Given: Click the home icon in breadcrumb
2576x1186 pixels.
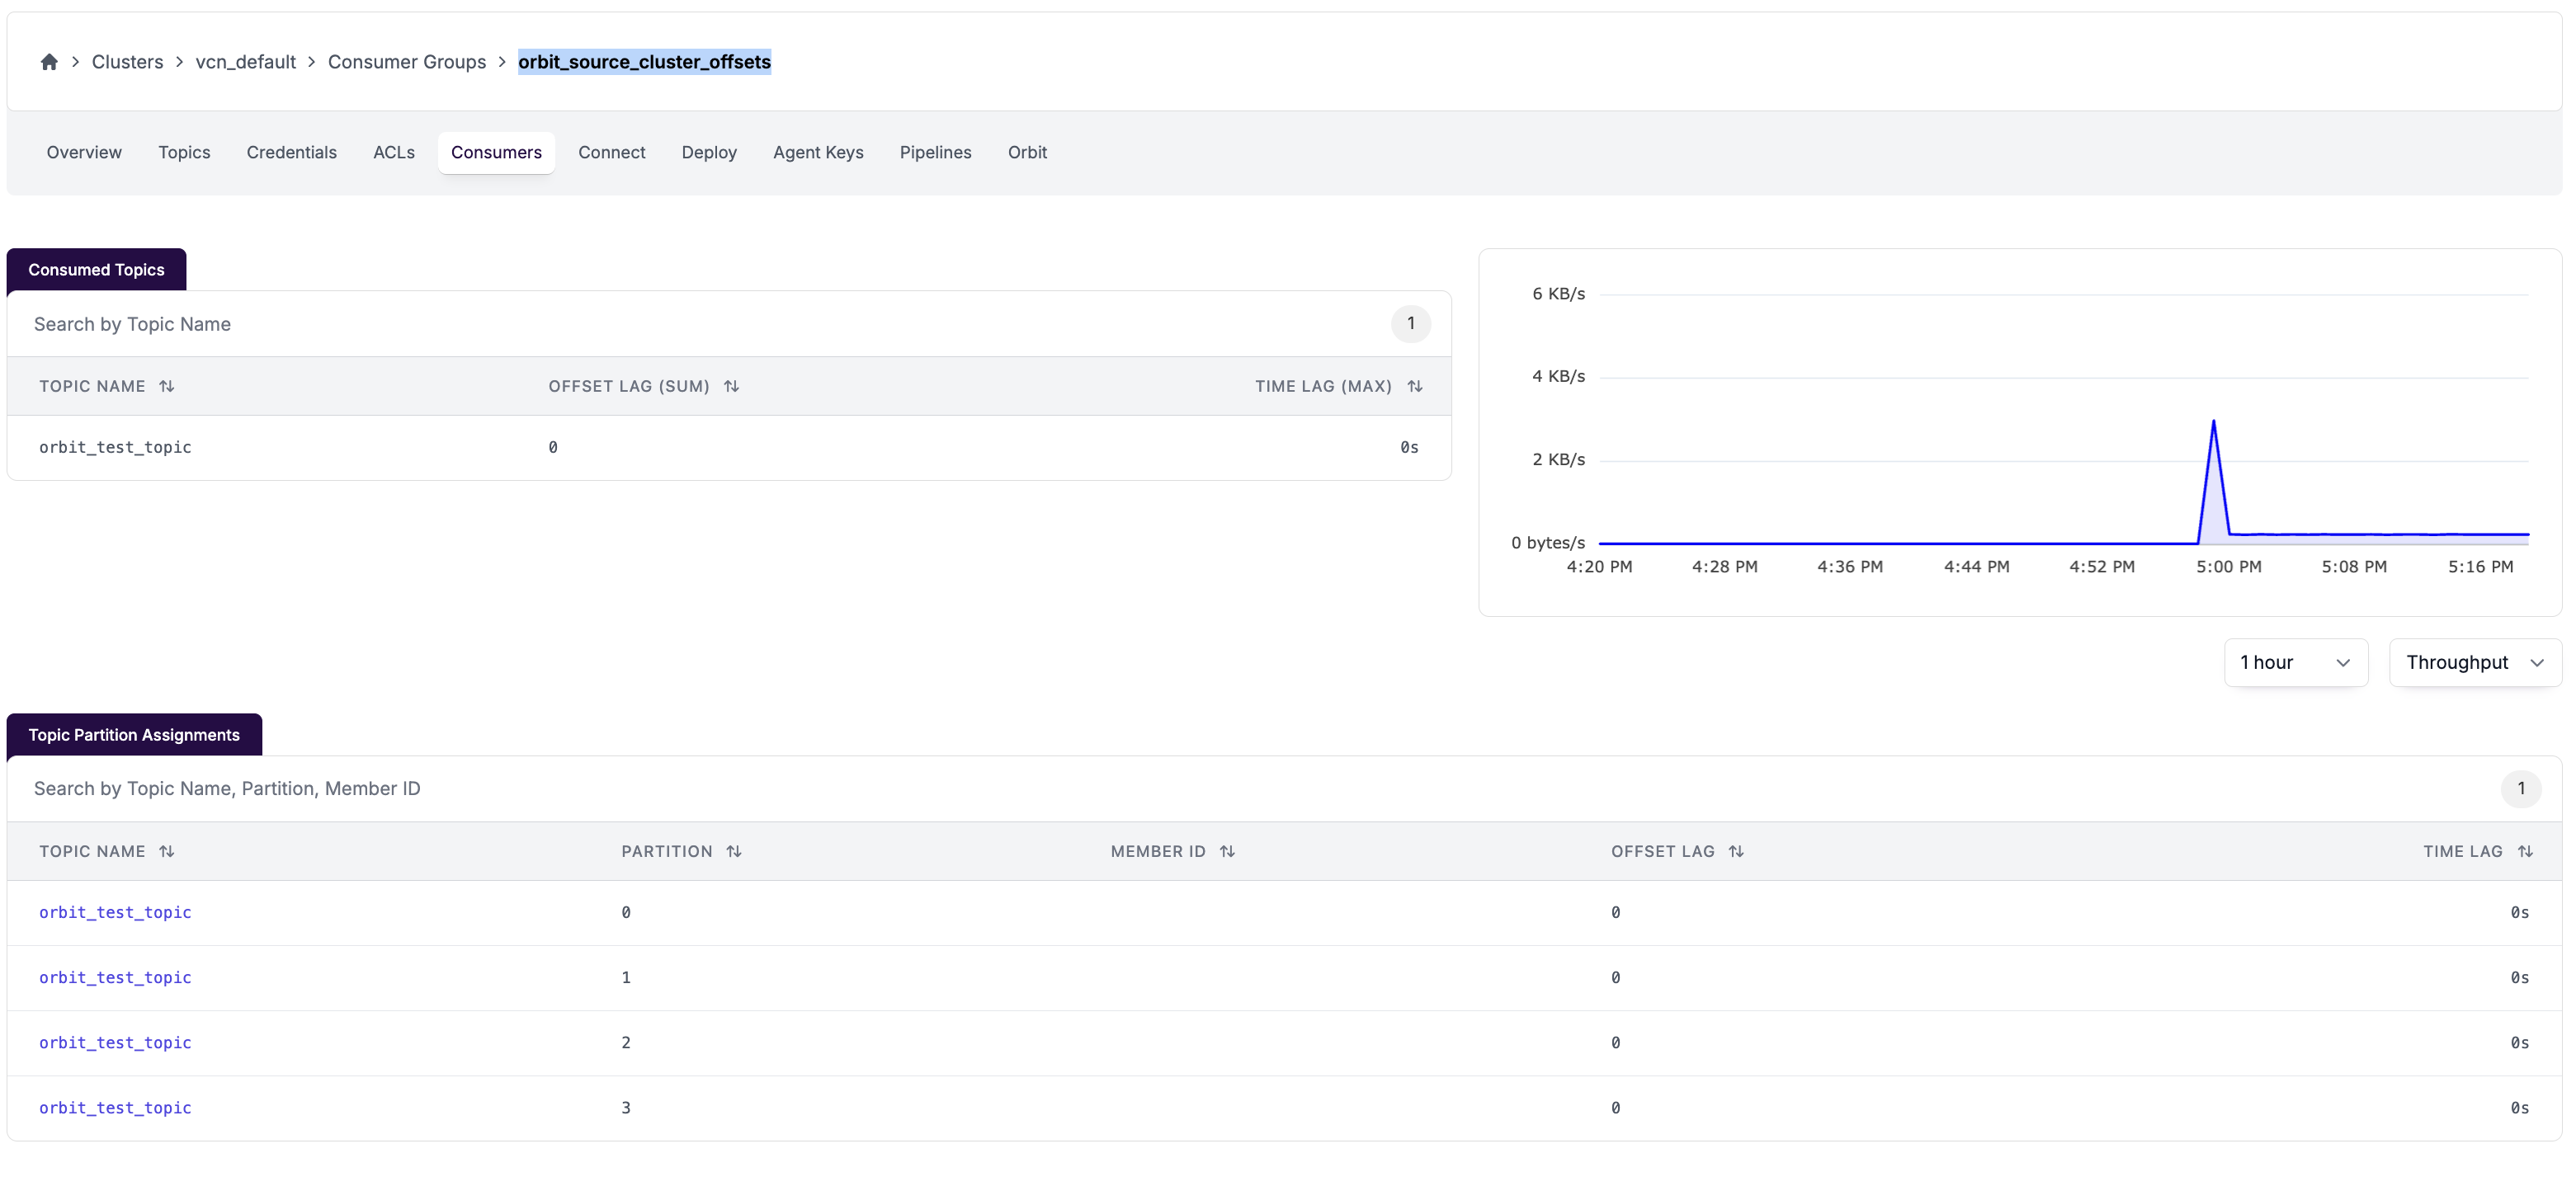Looking at the screenshot, I should [49, 62].
